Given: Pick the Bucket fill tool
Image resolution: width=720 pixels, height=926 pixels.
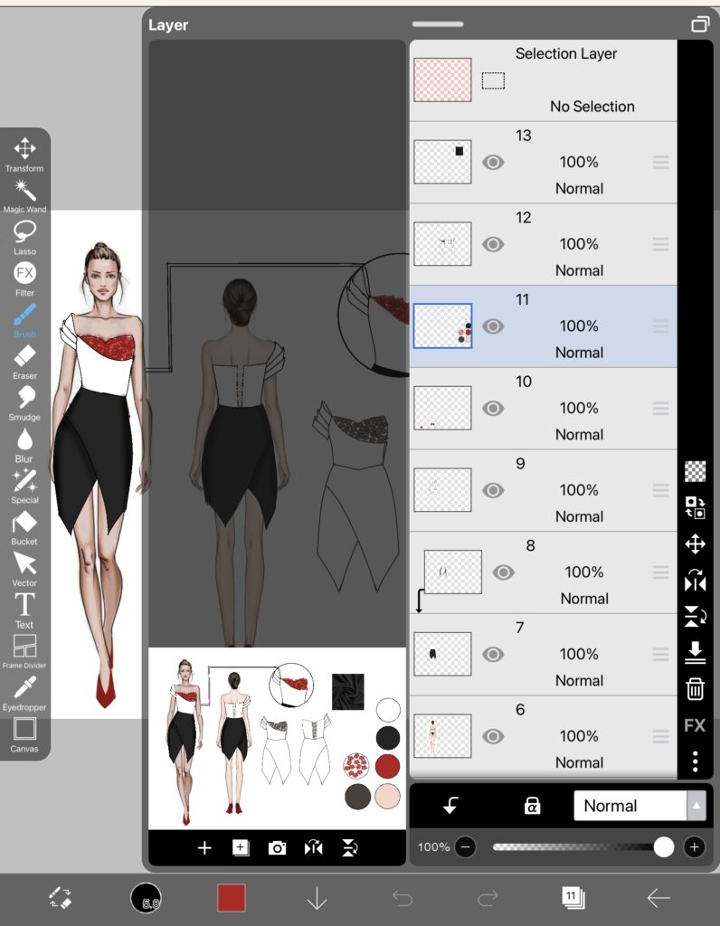Looking at the screenshot, I should coord(24,524).
